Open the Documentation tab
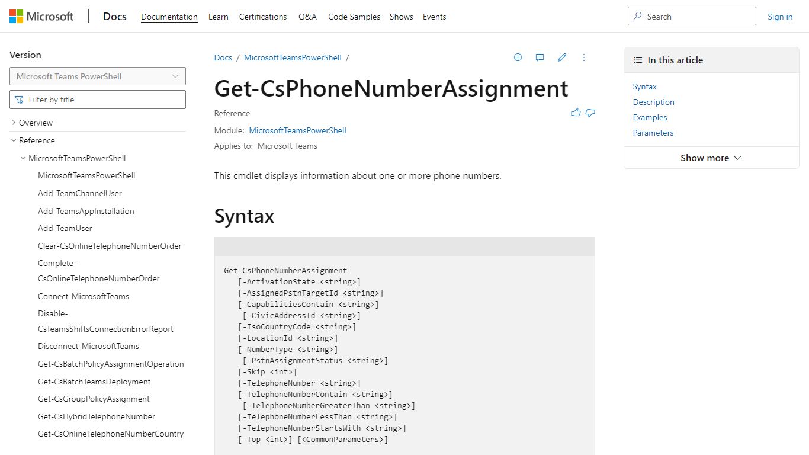809x455 pixels. coord(169,17)
